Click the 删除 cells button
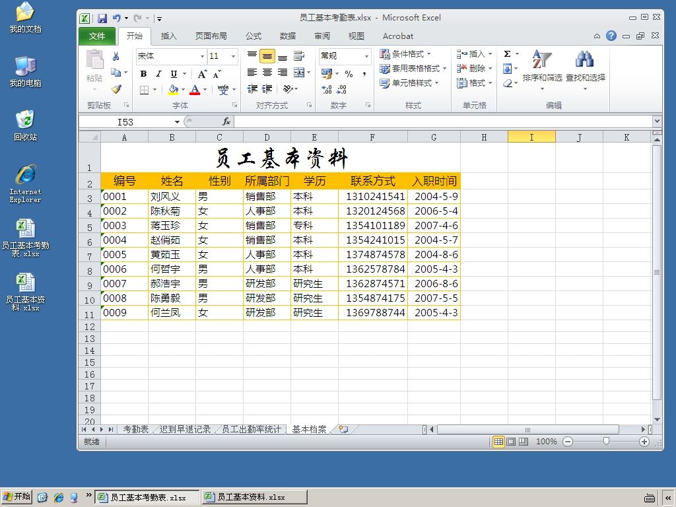 point(474,68)
